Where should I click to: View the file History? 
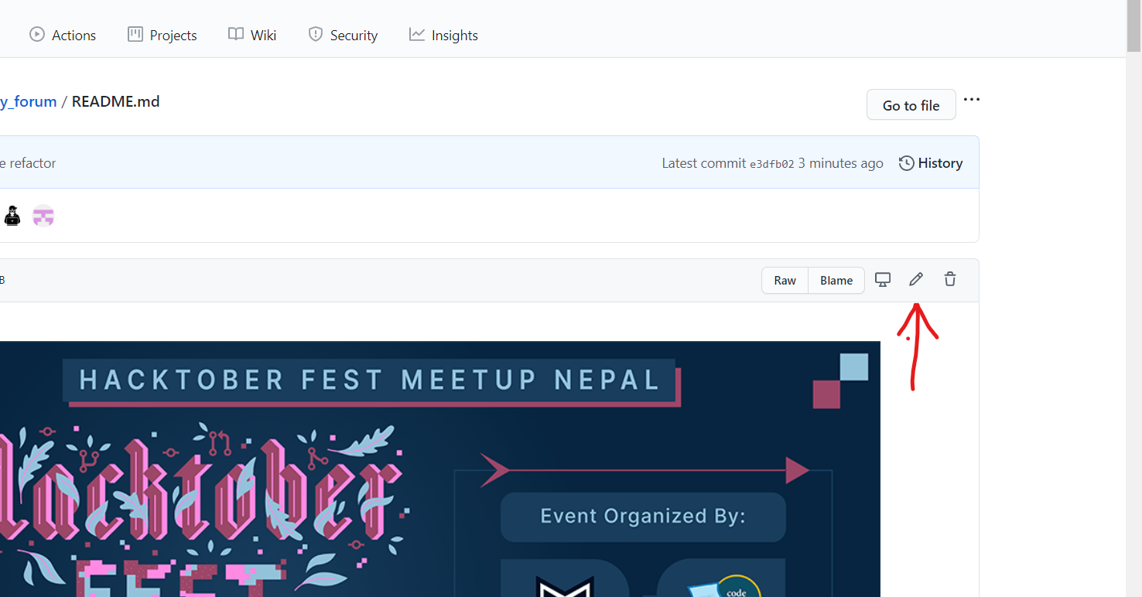point(931,163)
